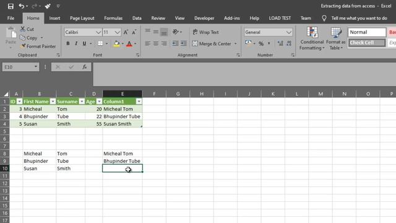Middle-align the cell contents
The height and width of the screenshot is (223, 396).
tap(156, 32)
